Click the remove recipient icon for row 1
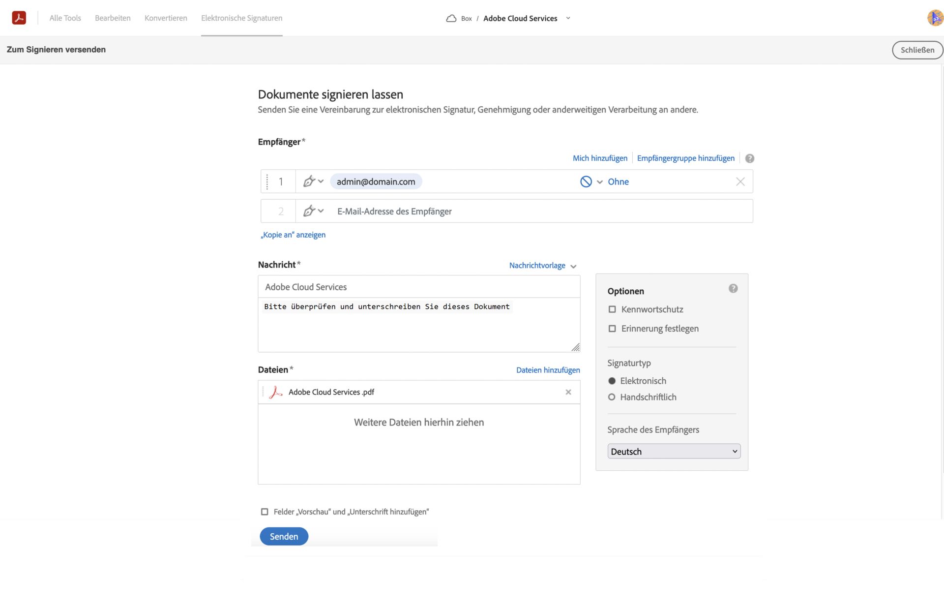Screen dimensions: 944x609 pos(740,181)
